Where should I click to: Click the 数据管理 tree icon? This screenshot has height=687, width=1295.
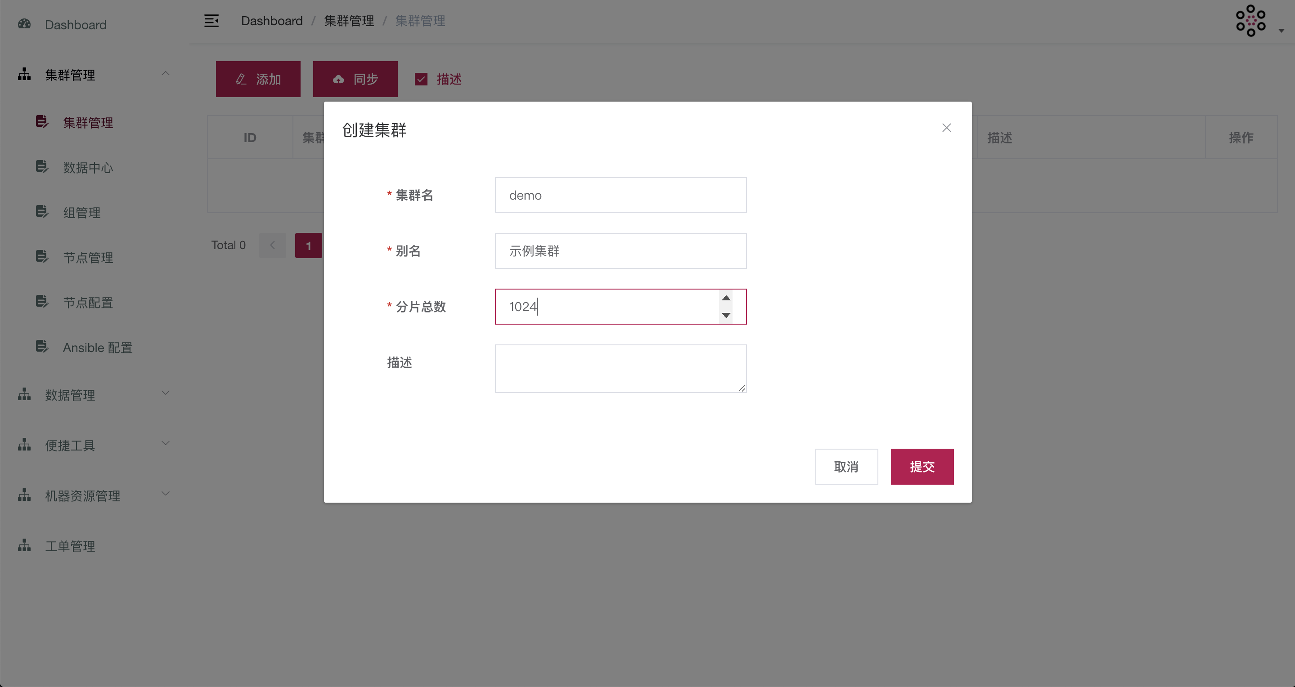[x=24, y=395]
